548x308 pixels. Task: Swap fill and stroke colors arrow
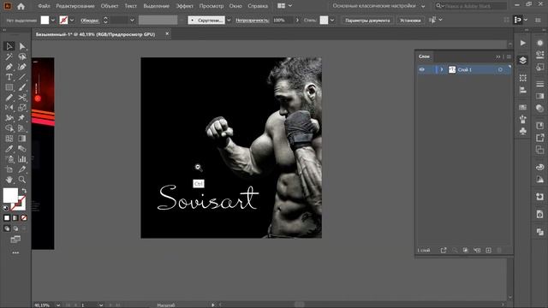pyautogui.click(x=24, y=191)
